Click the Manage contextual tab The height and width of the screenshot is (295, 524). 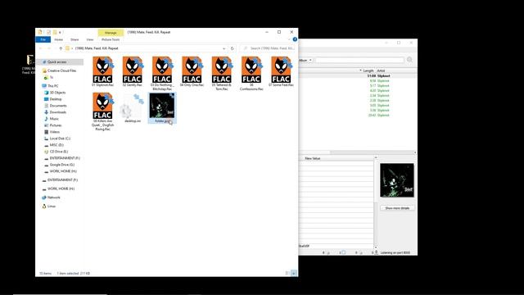tap(111, 33)
